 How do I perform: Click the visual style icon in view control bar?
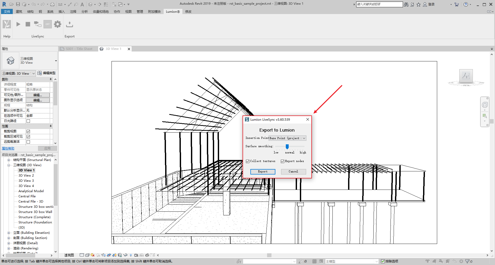pos(88,255)
